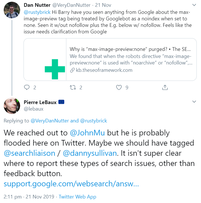Image resolution: width=201 pixels, height=203 pixels.
Task: Expand the options chevron on Dan's tweet
Action: click(194, 5)
